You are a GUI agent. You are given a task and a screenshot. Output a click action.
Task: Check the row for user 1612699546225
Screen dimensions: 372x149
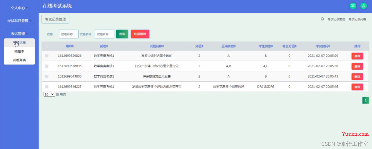(47, 87)
